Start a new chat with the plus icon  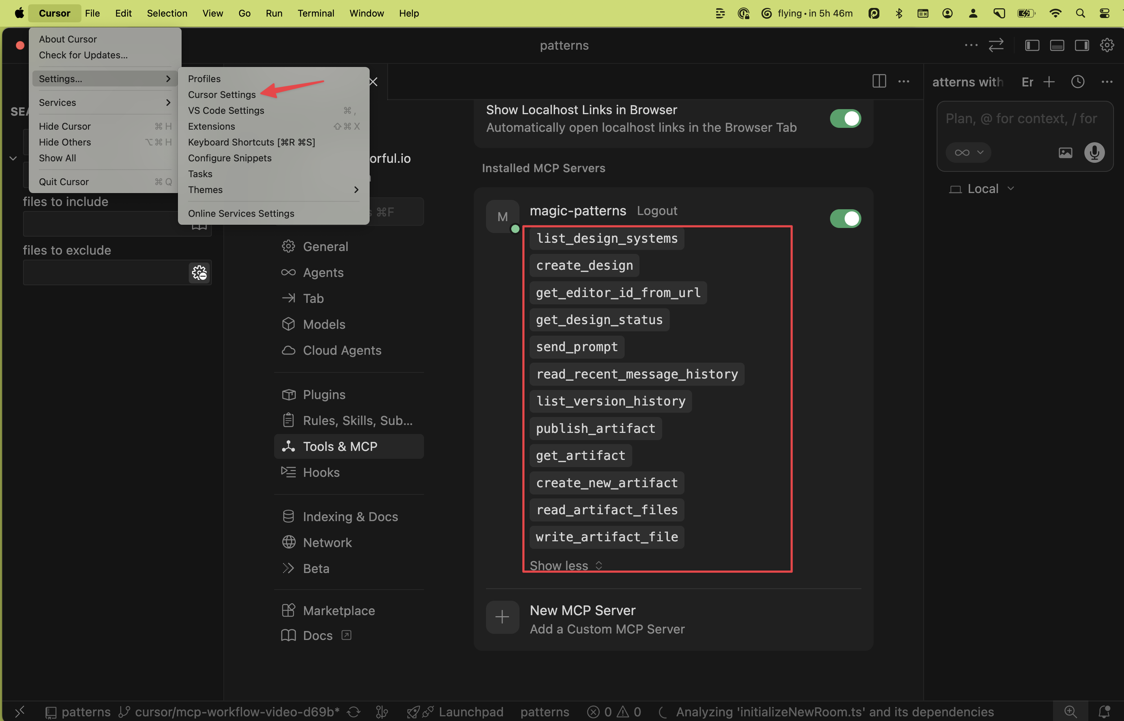[1049, 81]
